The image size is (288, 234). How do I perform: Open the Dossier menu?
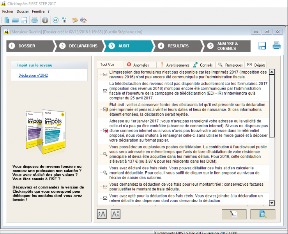23,11
